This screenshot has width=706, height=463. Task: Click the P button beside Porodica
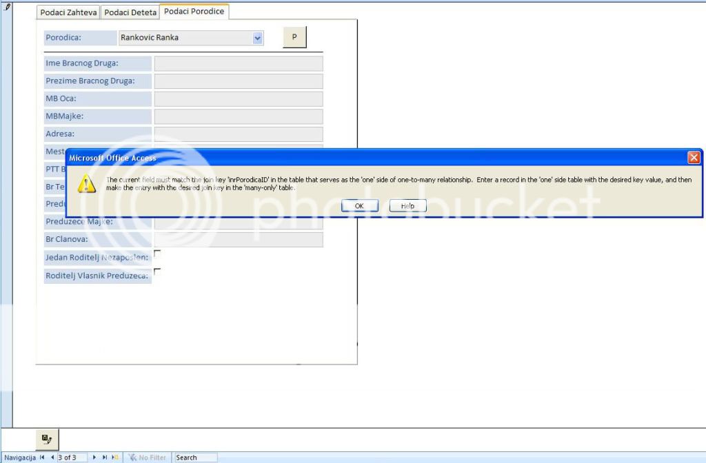click(x=294, y=37)
